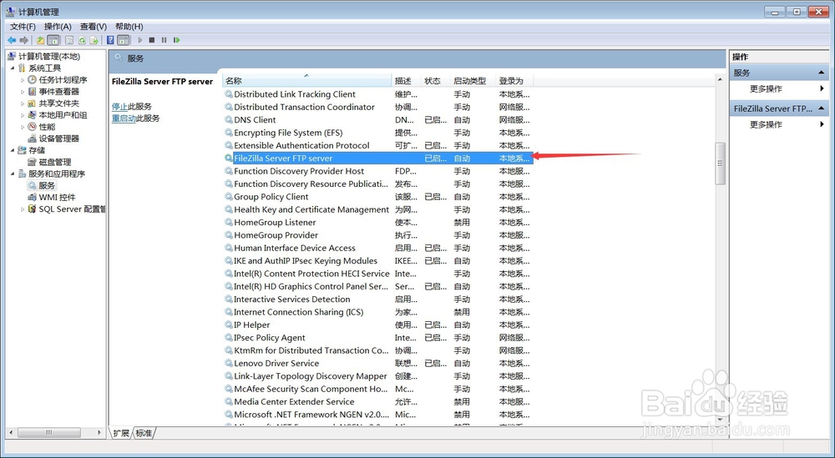Open the 操作(A) menu
Image resolution: width=835 pixels, height=458 pixels.
[58, 27]
